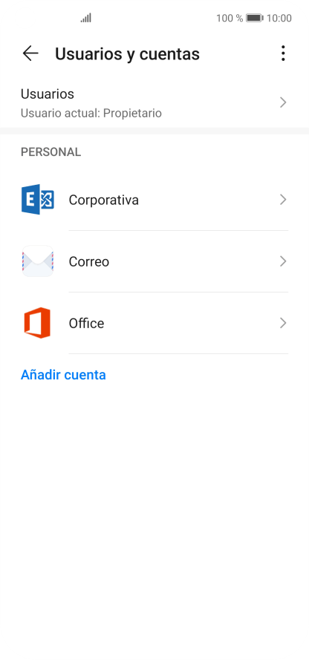This screenshot has height=660, width=309.
Task: Tap the PERSONAL section header
Action: click(x=51, y=152)
